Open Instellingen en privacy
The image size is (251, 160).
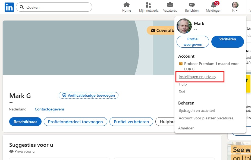click(x=197, y=77)
